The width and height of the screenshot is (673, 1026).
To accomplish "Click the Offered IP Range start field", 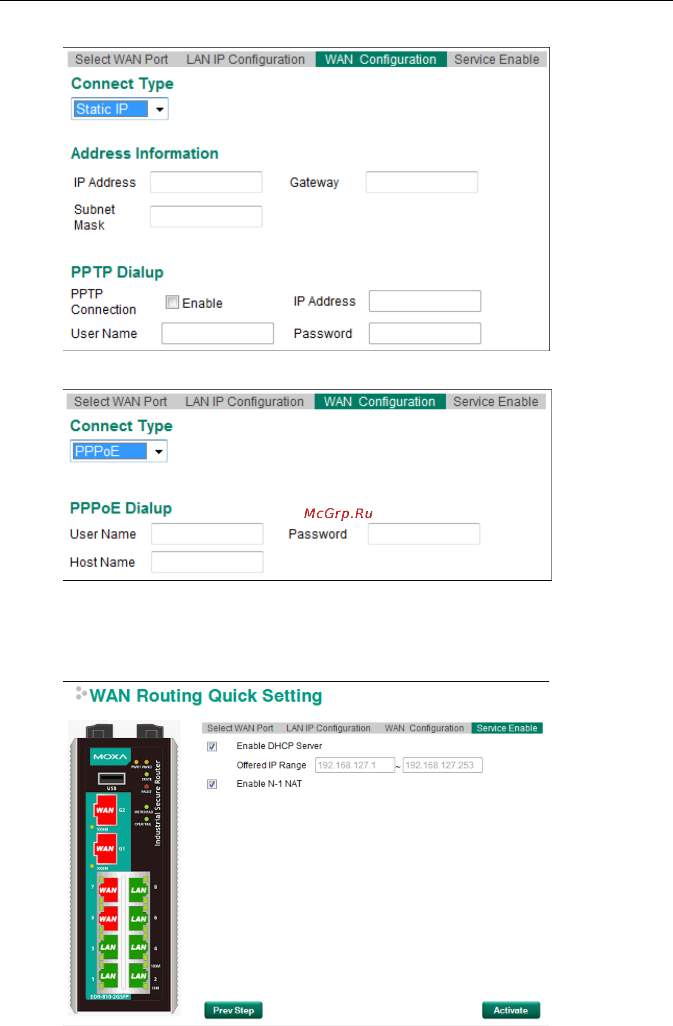I will click(x=355, y=765).
